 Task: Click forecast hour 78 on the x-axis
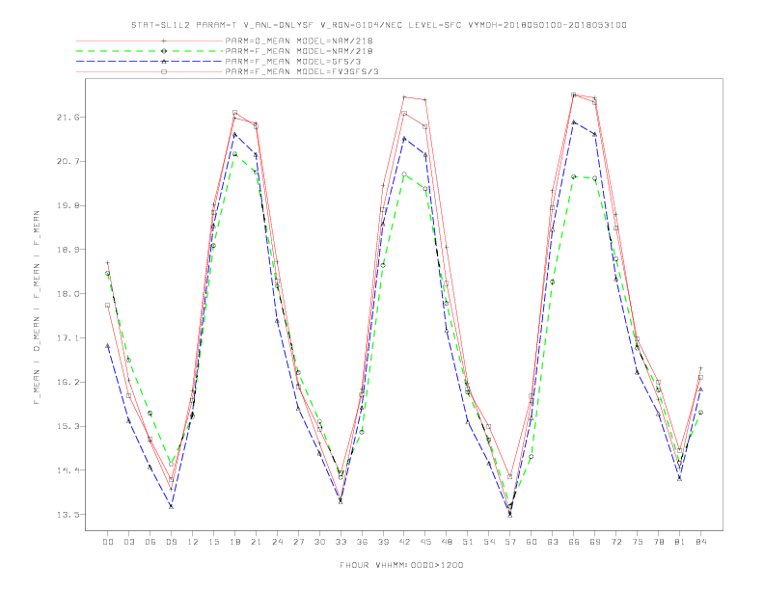[x=659, y=542]
